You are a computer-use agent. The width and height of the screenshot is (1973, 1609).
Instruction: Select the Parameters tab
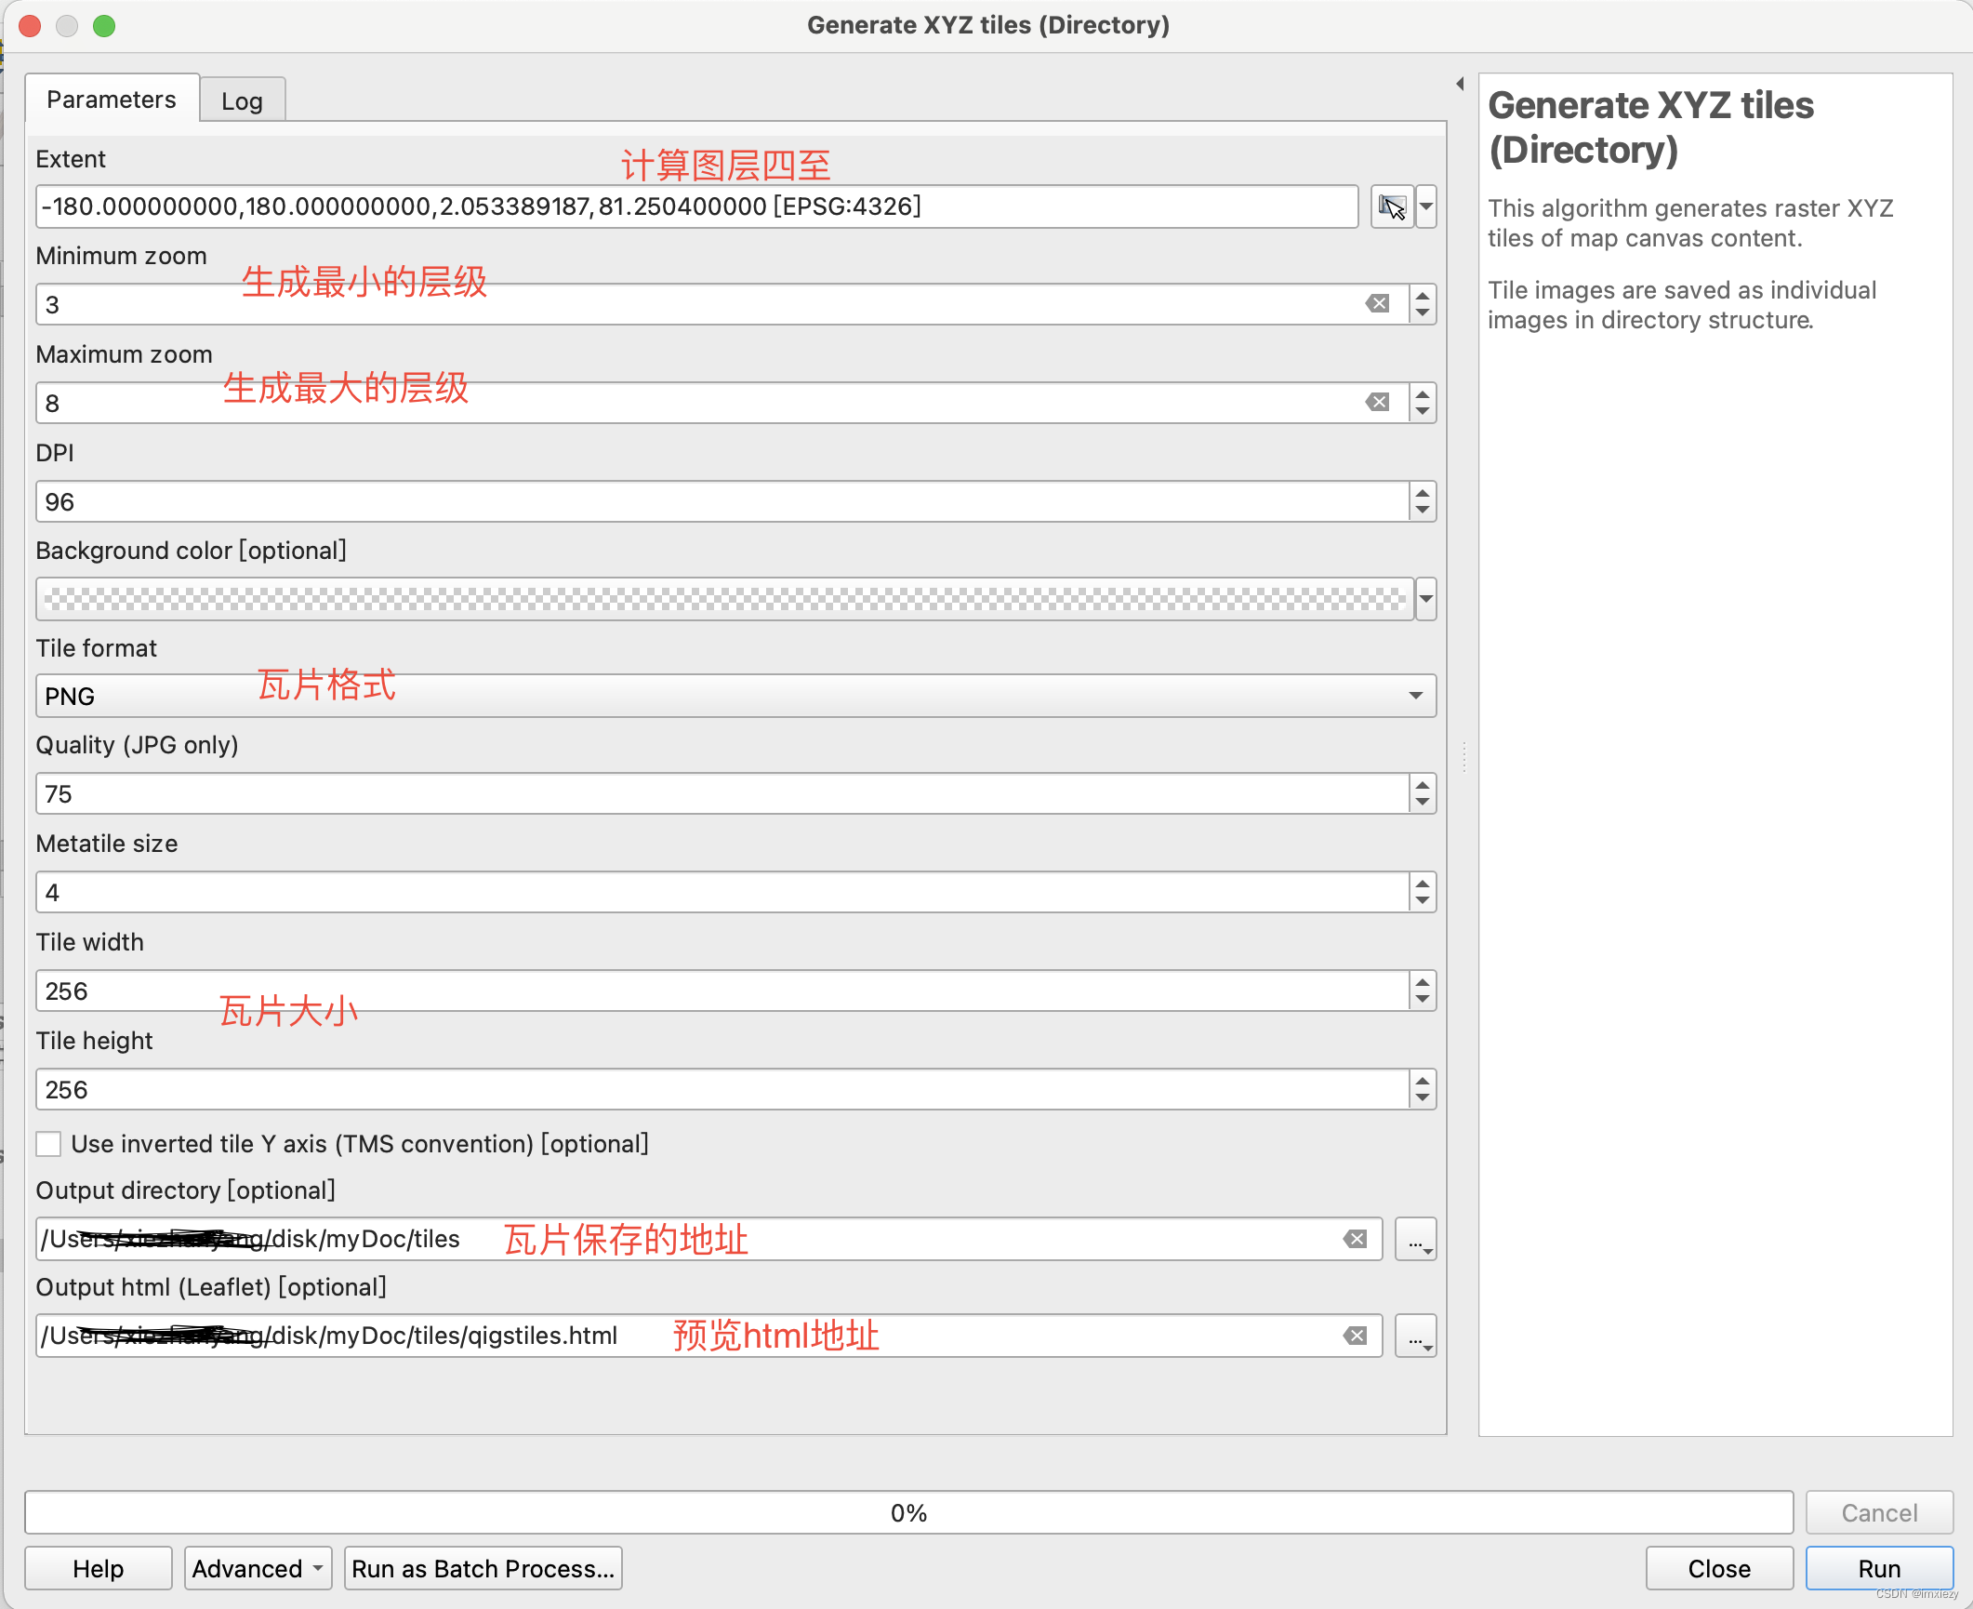click(112, 100)
